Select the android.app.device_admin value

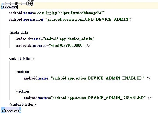point(69,39)
